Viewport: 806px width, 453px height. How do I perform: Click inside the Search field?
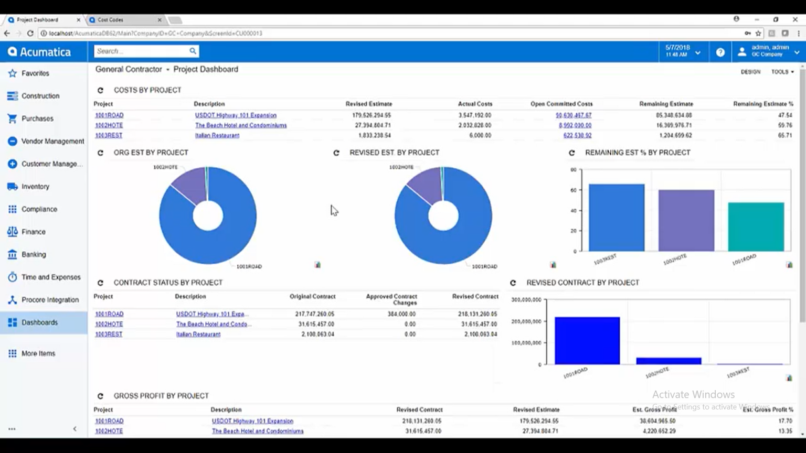click(x=139, y=51)
